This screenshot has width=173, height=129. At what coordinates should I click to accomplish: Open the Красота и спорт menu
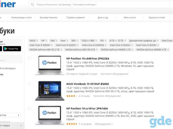(x=157, y=18)
